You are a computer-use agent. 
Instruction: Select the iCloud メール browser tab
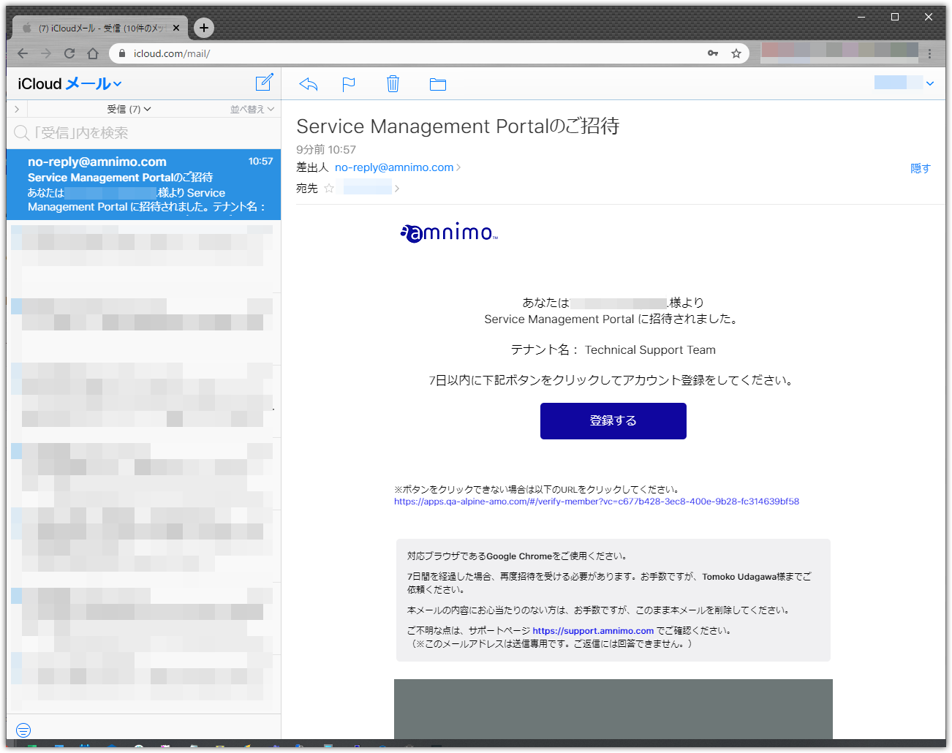[x=101, y=28]
